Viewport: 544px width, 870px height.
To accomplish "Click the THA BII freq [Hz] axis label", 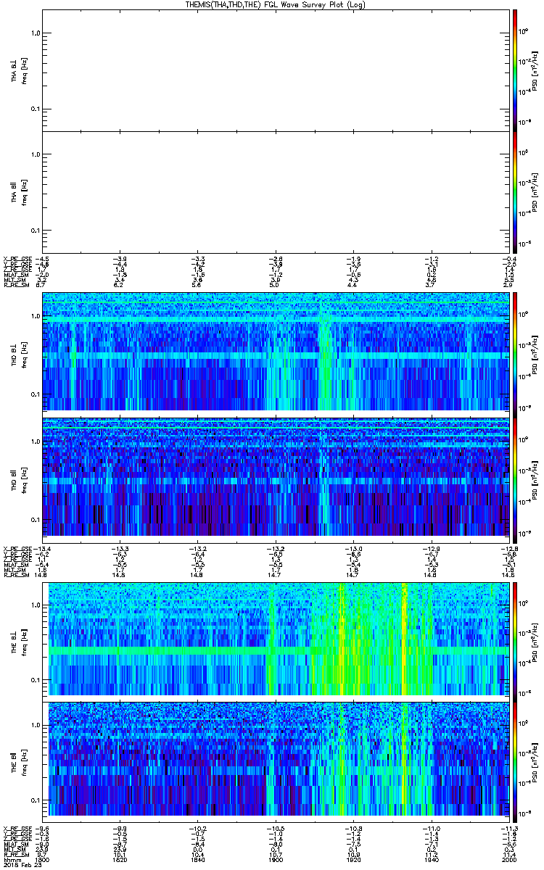I will 23,191.
